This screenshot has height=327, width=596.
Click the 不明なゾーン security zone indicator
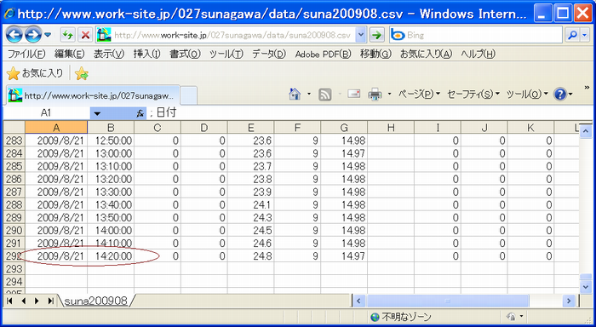click(x=401, y=316)
